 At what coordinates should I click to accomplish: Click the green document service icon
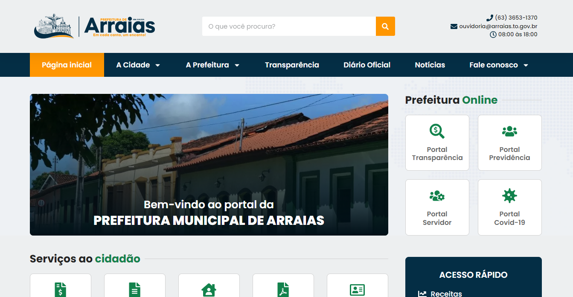134,290
